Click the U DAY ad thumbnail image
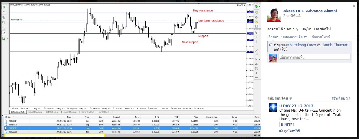Screen dimensions: 359x139 (x=273, y=108)
